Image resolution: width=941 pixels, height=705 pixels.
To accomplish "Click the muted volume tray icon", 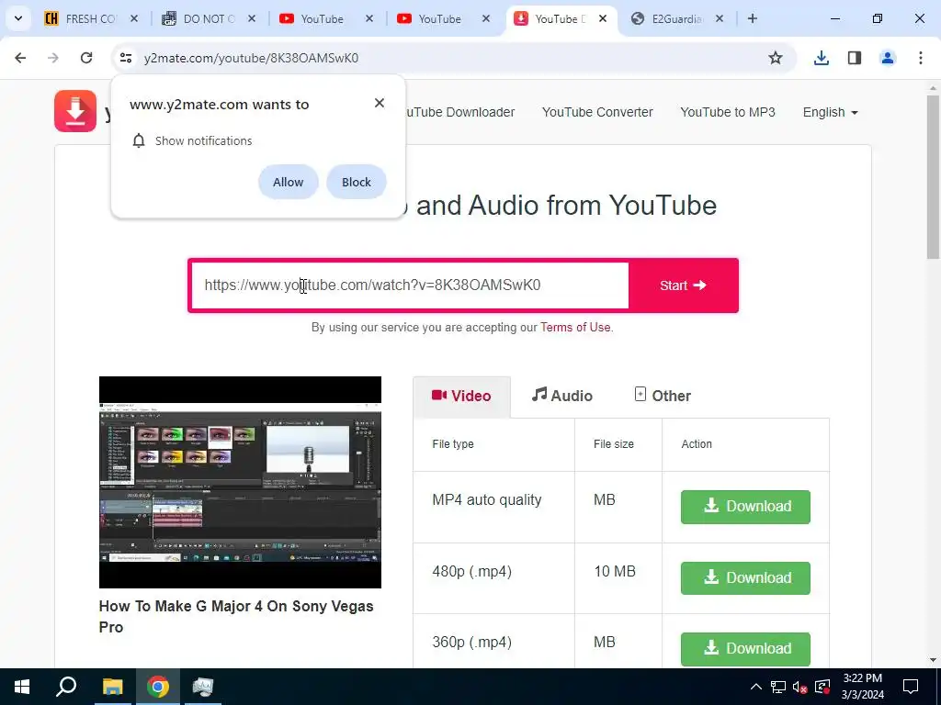I will click(x=799, y=687).
